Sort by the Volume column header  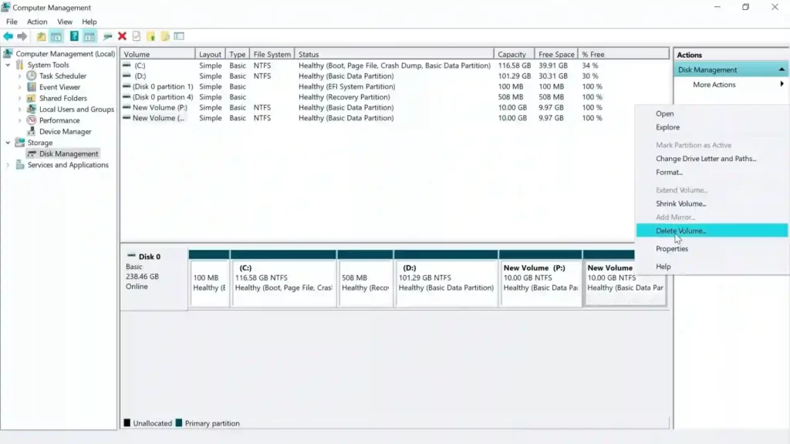click(157, 54)
